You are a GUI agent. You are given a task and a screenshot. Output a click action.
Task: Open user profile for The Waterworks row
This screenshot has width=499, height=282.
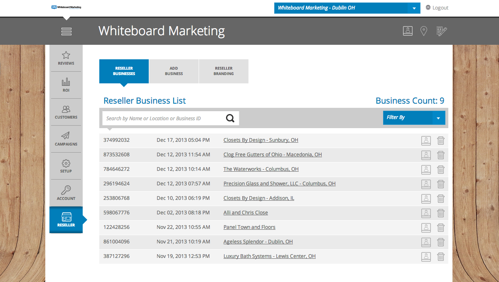click(426, 170)
